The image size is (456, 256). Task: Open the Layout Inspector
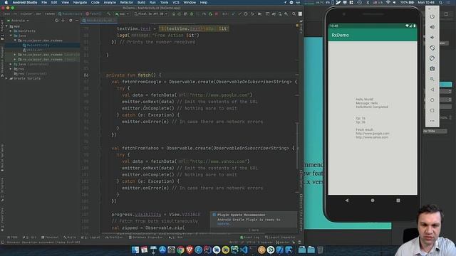tap(280, 238)
